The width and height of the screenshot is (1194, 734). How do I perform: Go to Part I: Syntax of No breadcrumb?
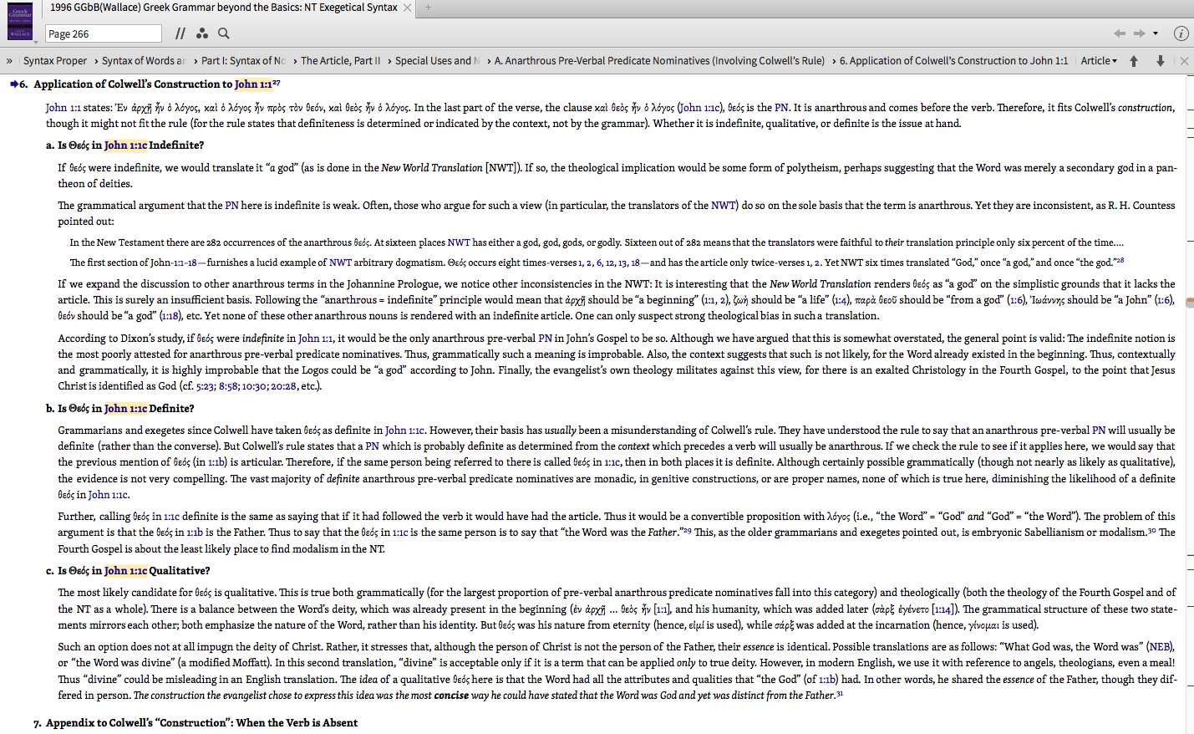[243, 61]
